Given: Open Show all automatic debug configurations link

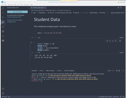Looking at the screenshot, I should [x=15, y=21].
